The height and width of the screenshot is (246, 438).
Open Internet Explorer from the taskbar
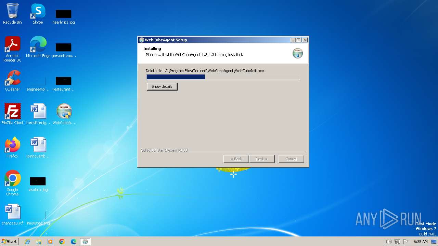pos(27,242)
